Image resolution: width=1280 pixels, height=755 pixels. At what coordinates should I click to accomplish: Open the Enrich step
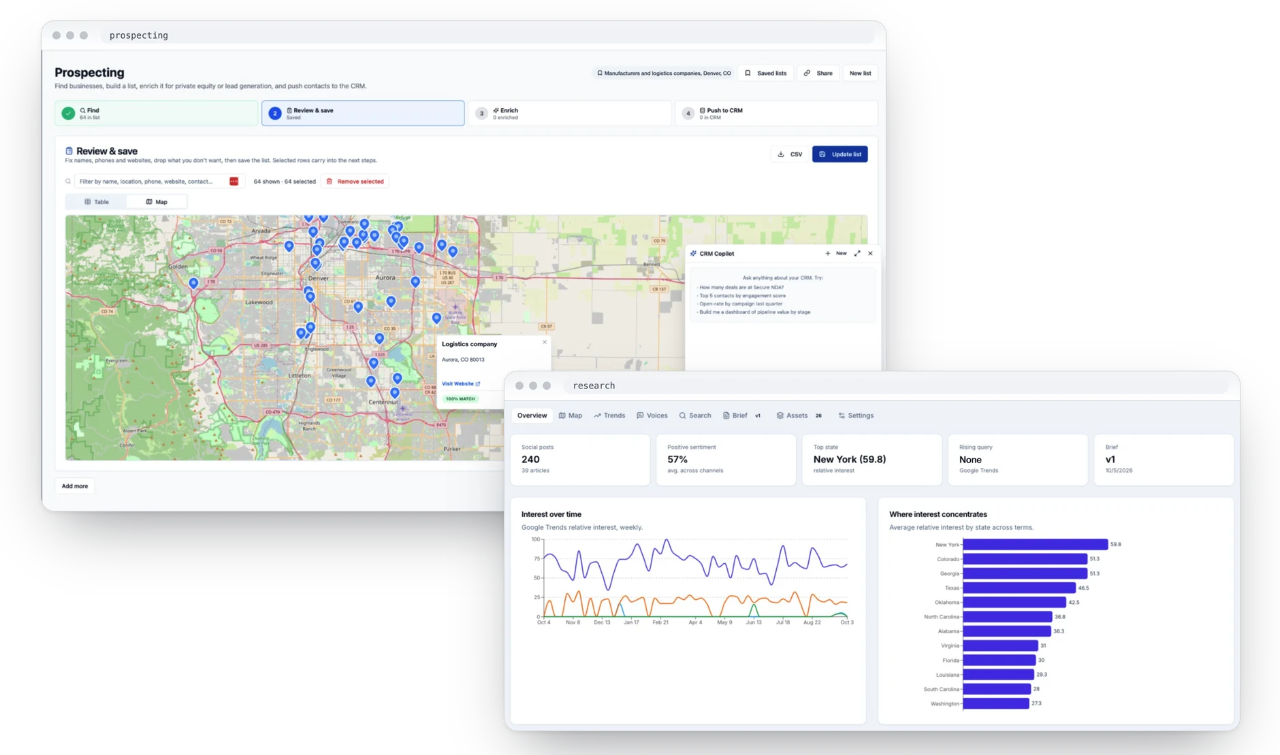[569, 113]
